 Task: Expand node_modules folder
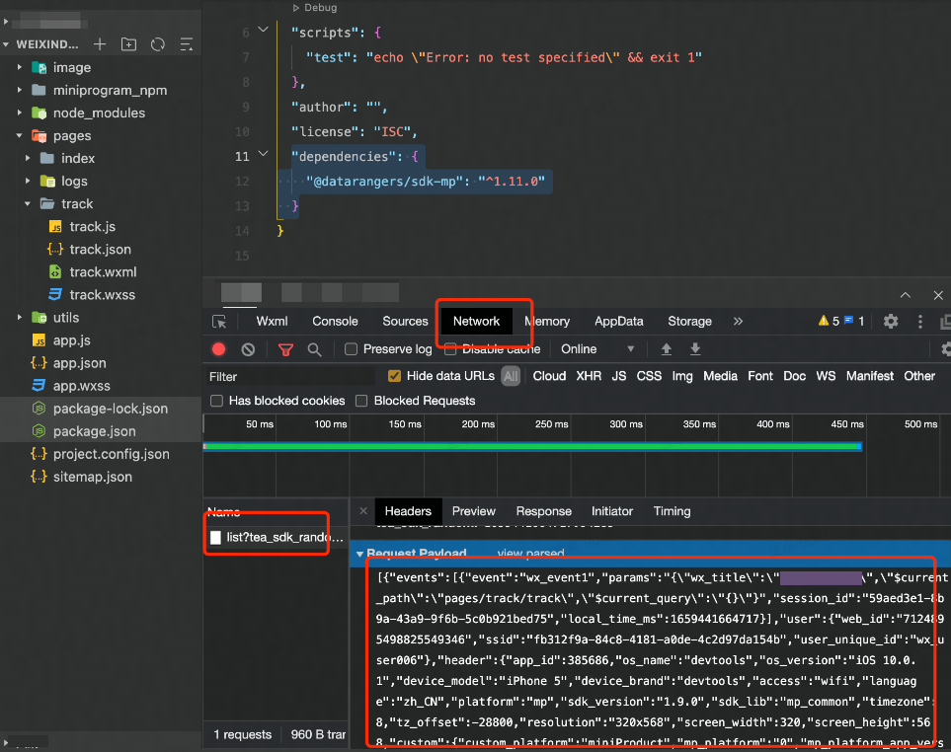click(x=20, y=113)
